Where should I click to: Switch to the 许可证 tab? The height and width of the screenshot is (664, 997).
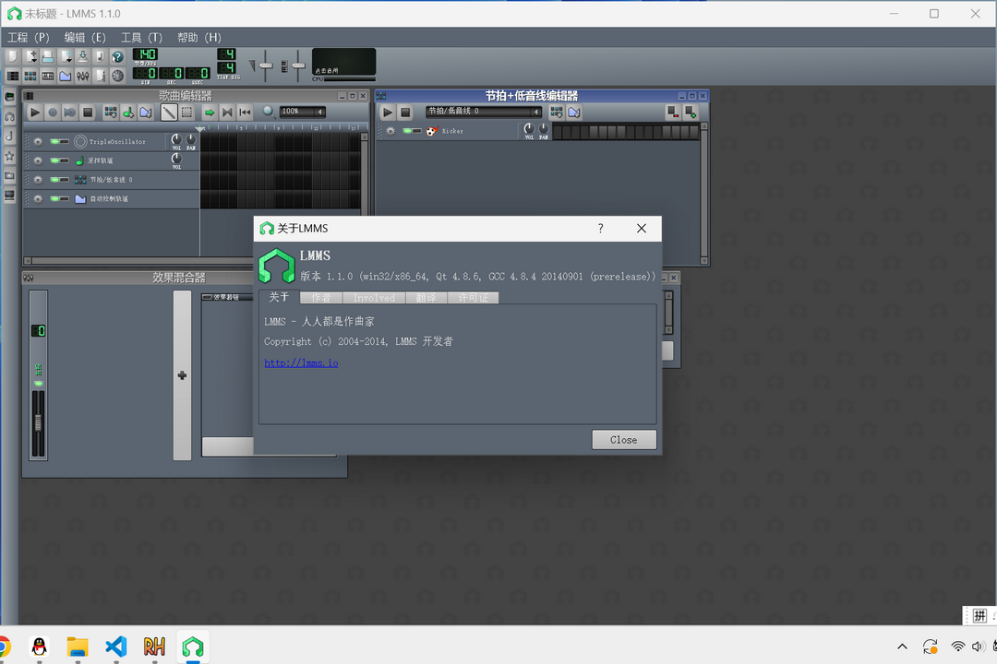tap(473, 298)
